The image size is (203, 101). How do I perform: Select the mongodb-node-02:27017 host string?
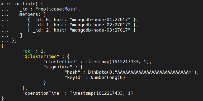click(x=100, y=25)
